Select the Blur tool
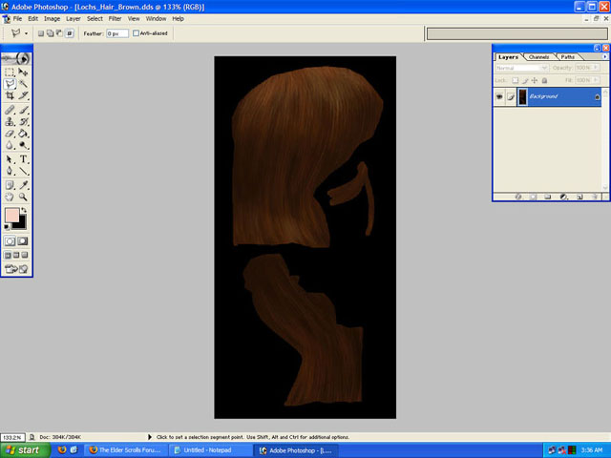Viewport: 611px width, 458px height. (10, 145)
